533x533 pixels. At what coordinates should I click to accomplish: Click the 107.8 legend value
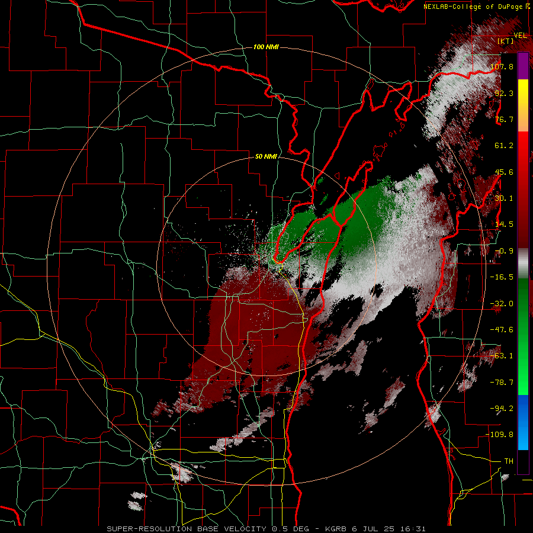(x=502, y=66)
